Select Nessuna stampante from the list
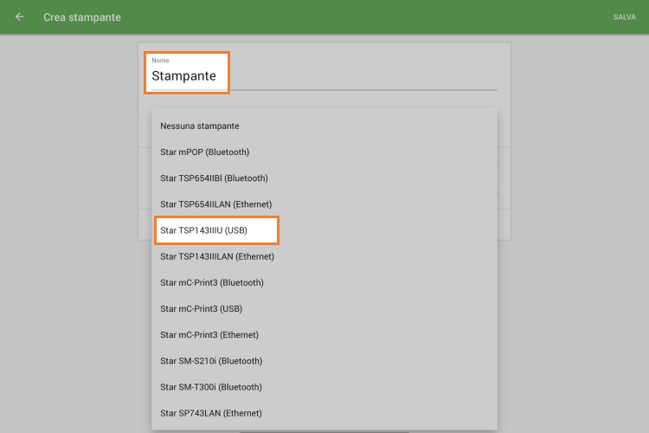This screenshot has height=433, width=649. [x=200, y=126]
